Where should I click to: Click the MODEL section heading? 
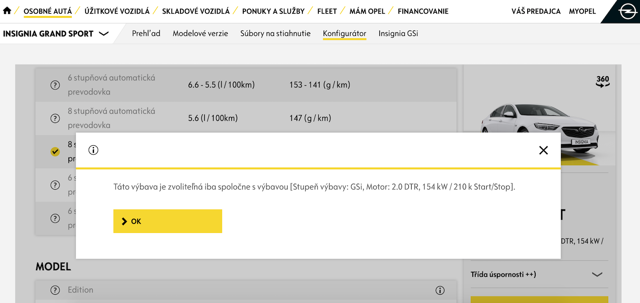pyautogui.click(x=53, y=267)
